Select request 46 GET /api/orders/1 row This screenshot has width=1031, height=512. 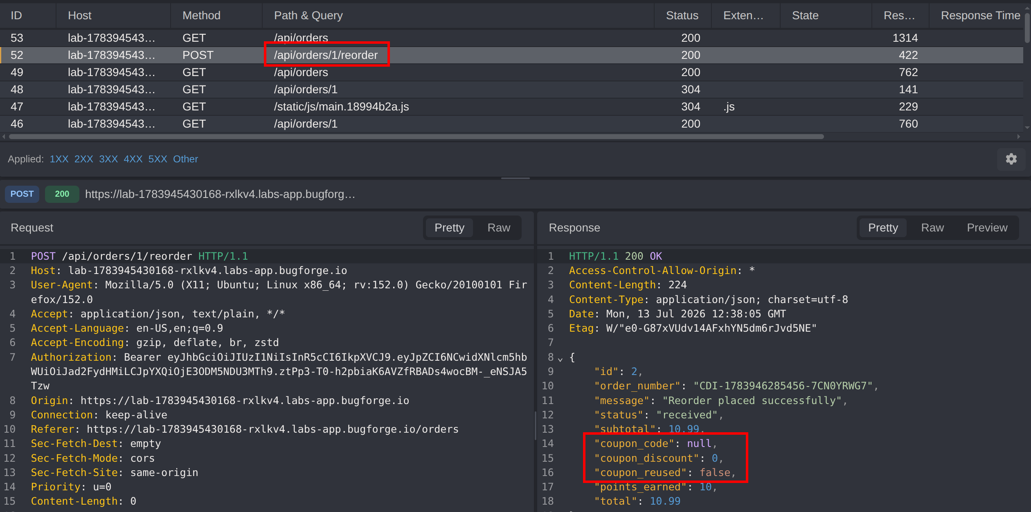[x=511, y=124]
